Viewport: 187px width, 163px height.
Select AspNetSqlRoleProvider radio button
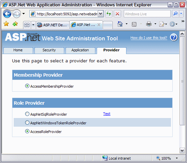27,114
